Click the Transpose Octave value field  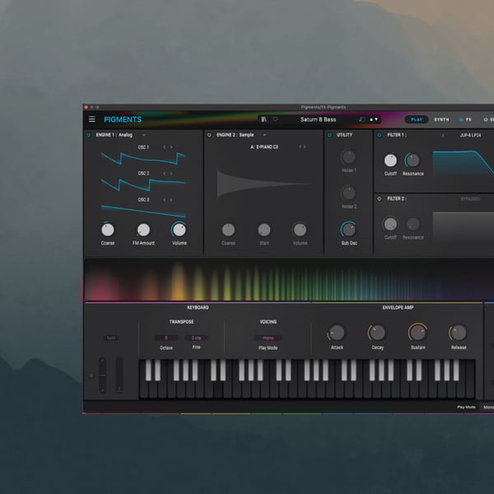166,338
